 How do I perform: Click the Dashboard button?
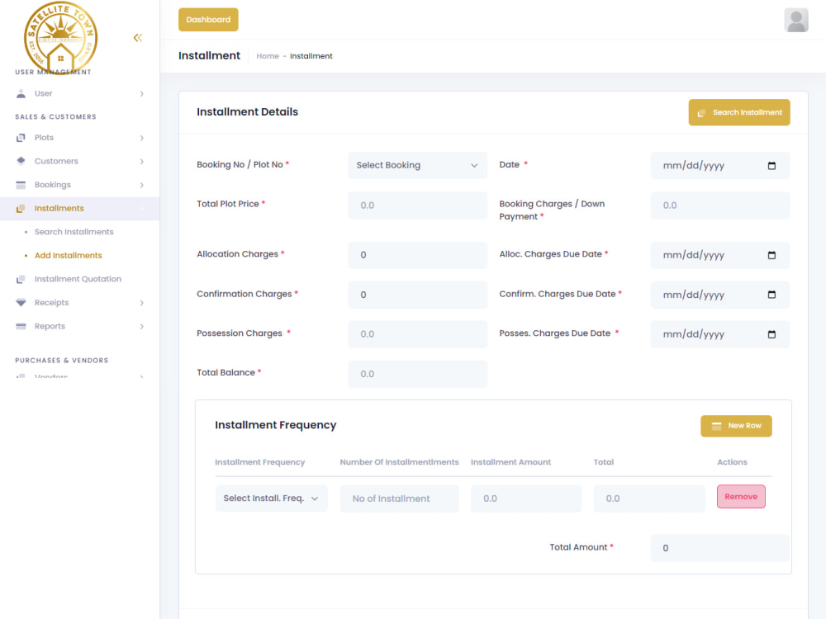tap(208, 20)
